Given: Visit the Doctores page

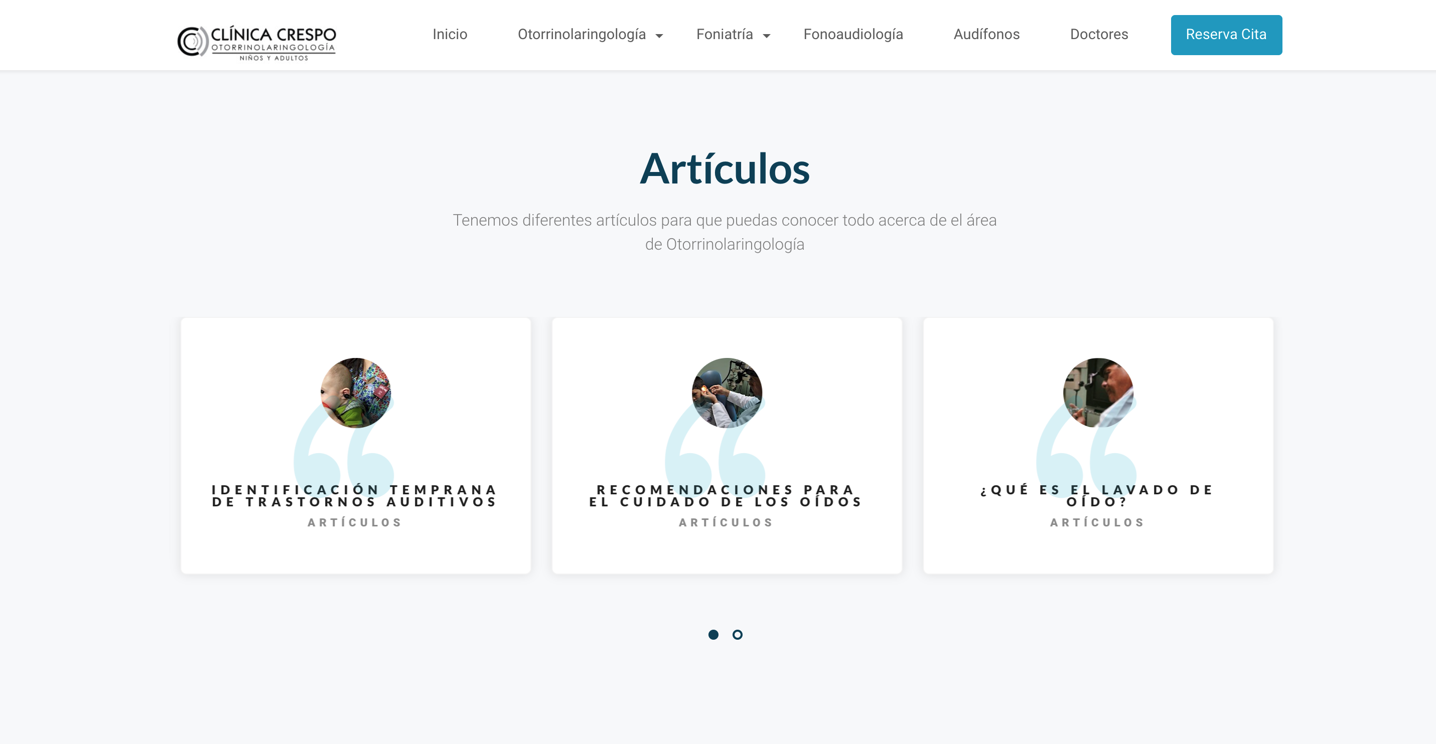Looking at the screenshot, I should tap(1099, 35).
